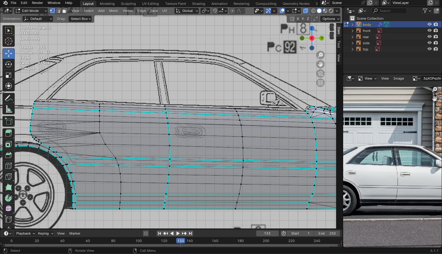This screenshot has width=442, height=254.
Task: Hide the body object in viewport
Action: (429, 25)
